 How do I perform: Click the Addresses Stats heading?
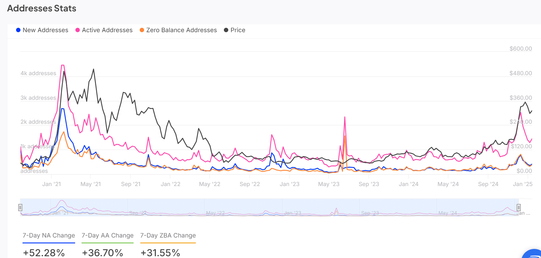(42, 8)
